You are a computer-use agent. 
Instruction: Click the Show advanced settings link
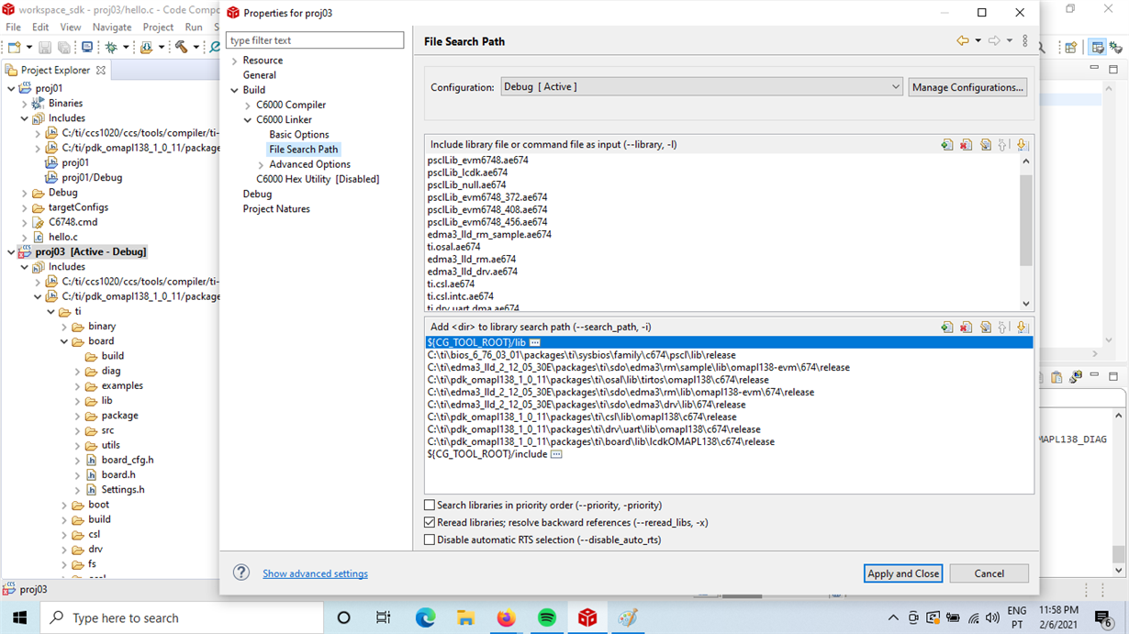pos(315,573)
